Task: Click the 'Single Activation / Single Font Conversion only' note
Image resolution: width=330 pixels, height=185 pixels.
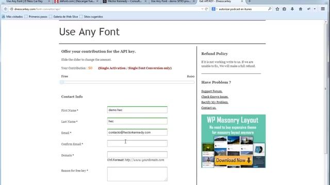Action: [x=135, y=68]
